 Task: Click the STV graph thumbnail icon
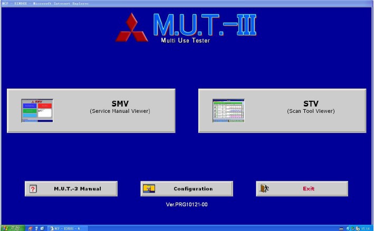[x=228, y=111]
